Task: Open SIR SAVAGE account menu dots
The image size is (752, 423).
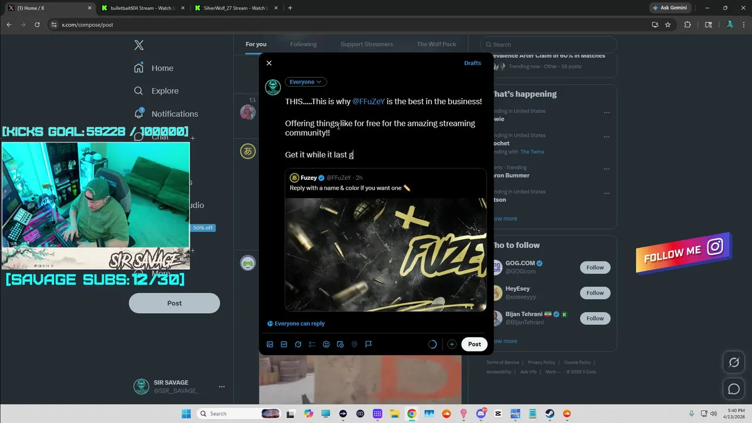Action: tap(221, 387)
